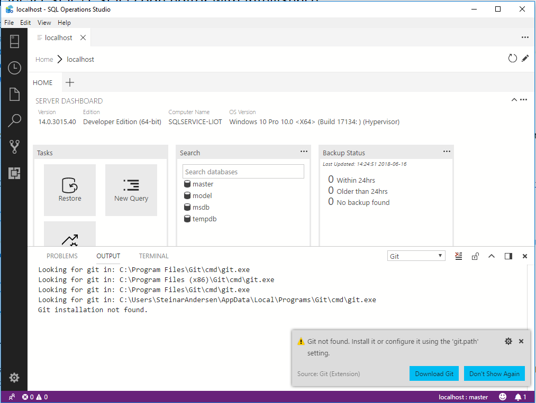The height and width of the screenshot is (403, 536).
Task: Open the Edit menu
Action: point(25,23)
